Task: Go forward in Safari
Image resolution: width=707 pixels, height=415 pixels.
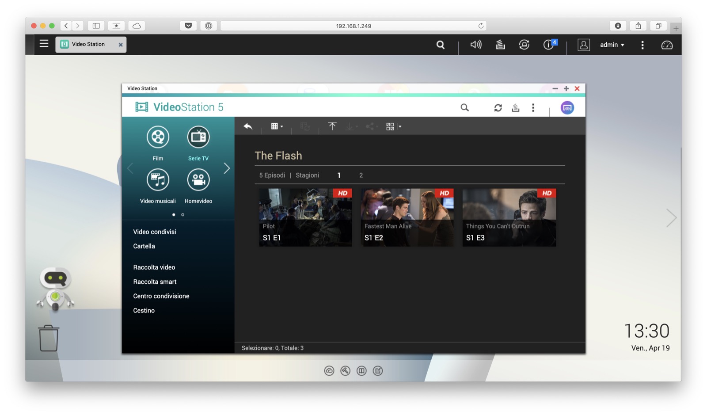Action: pyautogui.click(x=77, y=26)
